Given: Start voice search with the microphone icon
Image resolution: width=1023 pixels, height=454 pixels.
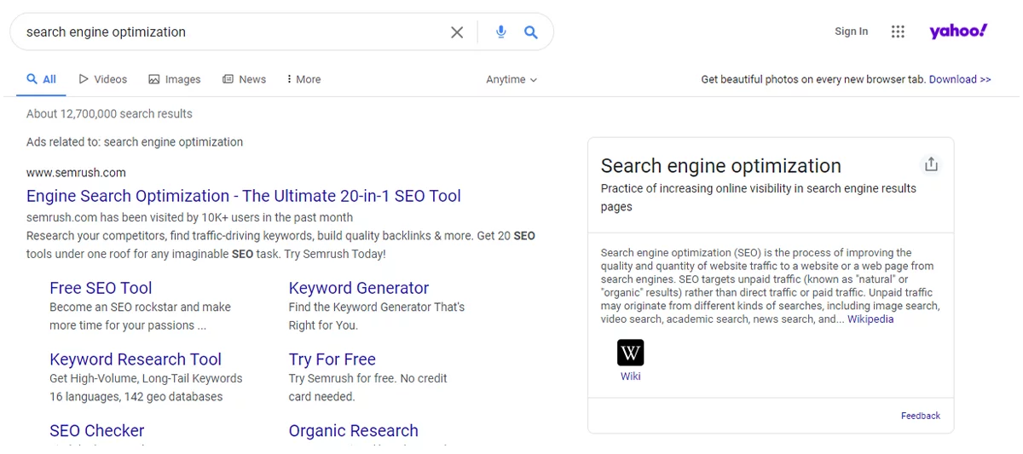Looking at the screenshot, I should (x=501, y=32).
